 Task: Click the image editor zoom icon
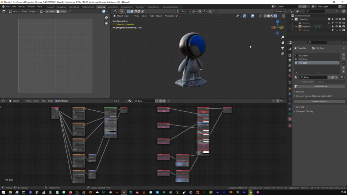click(x=106, y=18)
